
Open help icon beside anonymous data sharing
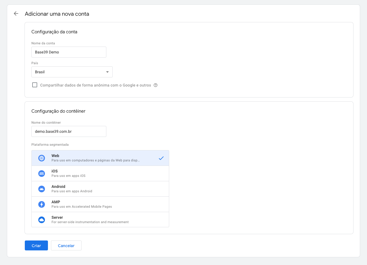click(155, 85)
